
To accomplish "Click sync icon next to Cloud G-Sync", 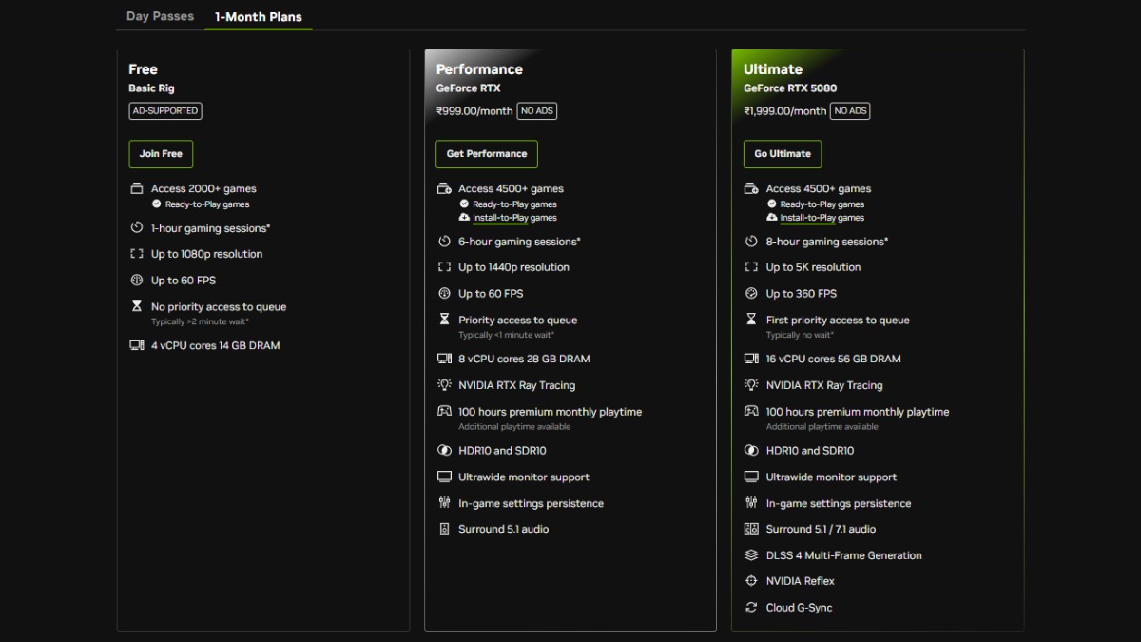I will coord(751,608).
